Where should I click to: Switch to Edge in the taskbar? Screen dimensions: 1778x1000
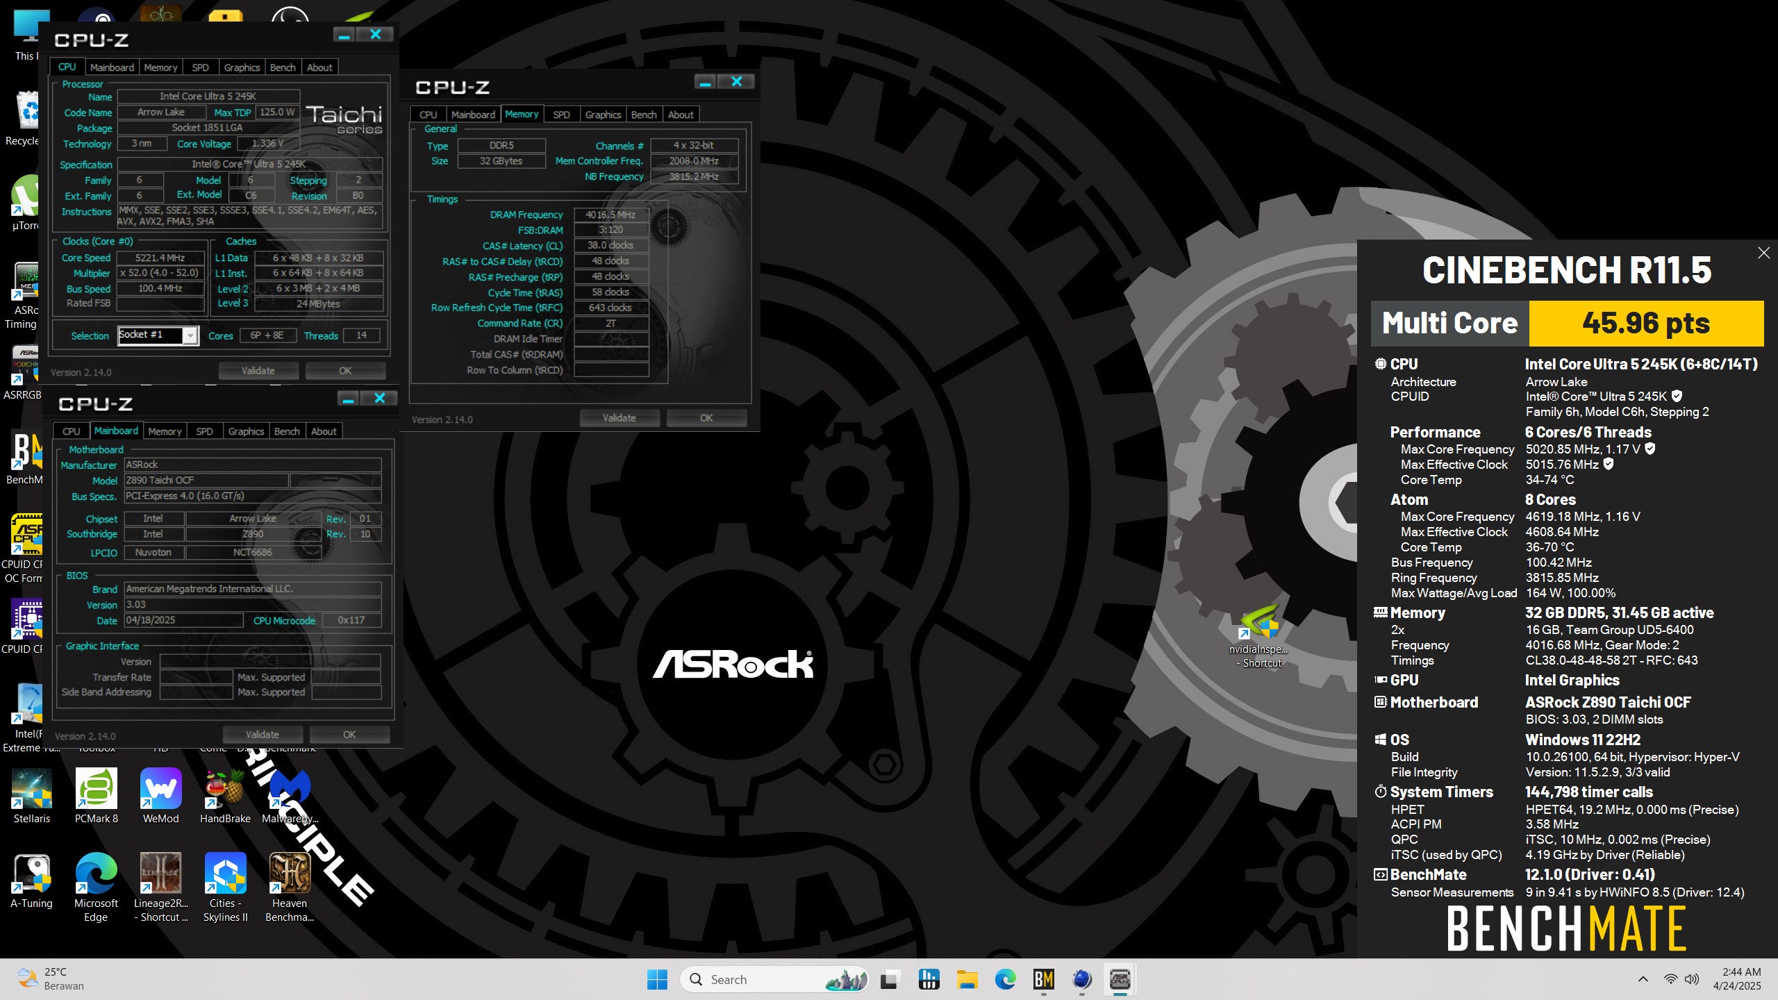tap(1006, 980)
